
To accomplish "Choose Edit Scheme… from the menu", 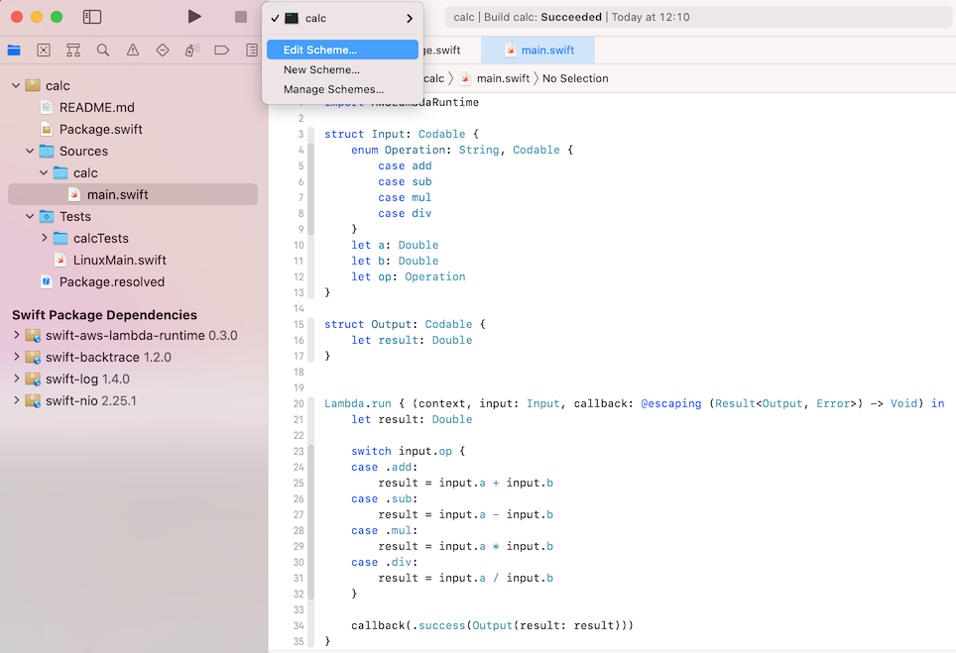I will [343, 50].
